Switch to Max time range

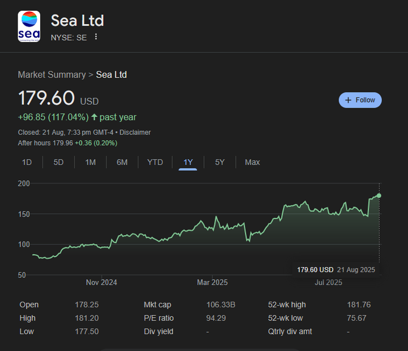(x=252, y=162)
